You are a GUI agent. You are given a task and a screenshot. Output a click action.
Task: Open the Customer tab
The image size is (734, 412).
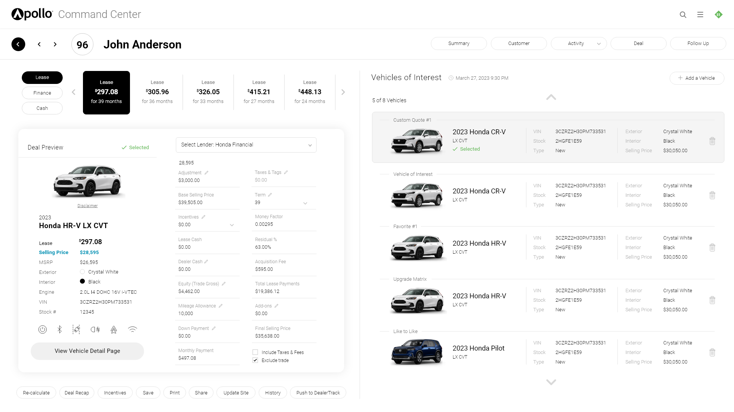pos(519,43)
